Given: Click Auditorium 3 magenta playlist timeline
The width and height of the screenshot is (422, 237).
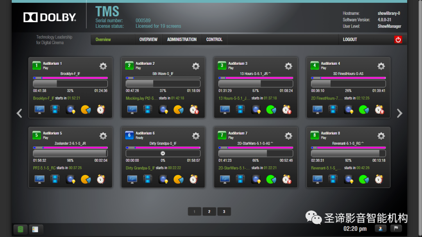Looking at the screenshot, I should tap(256, 78).
